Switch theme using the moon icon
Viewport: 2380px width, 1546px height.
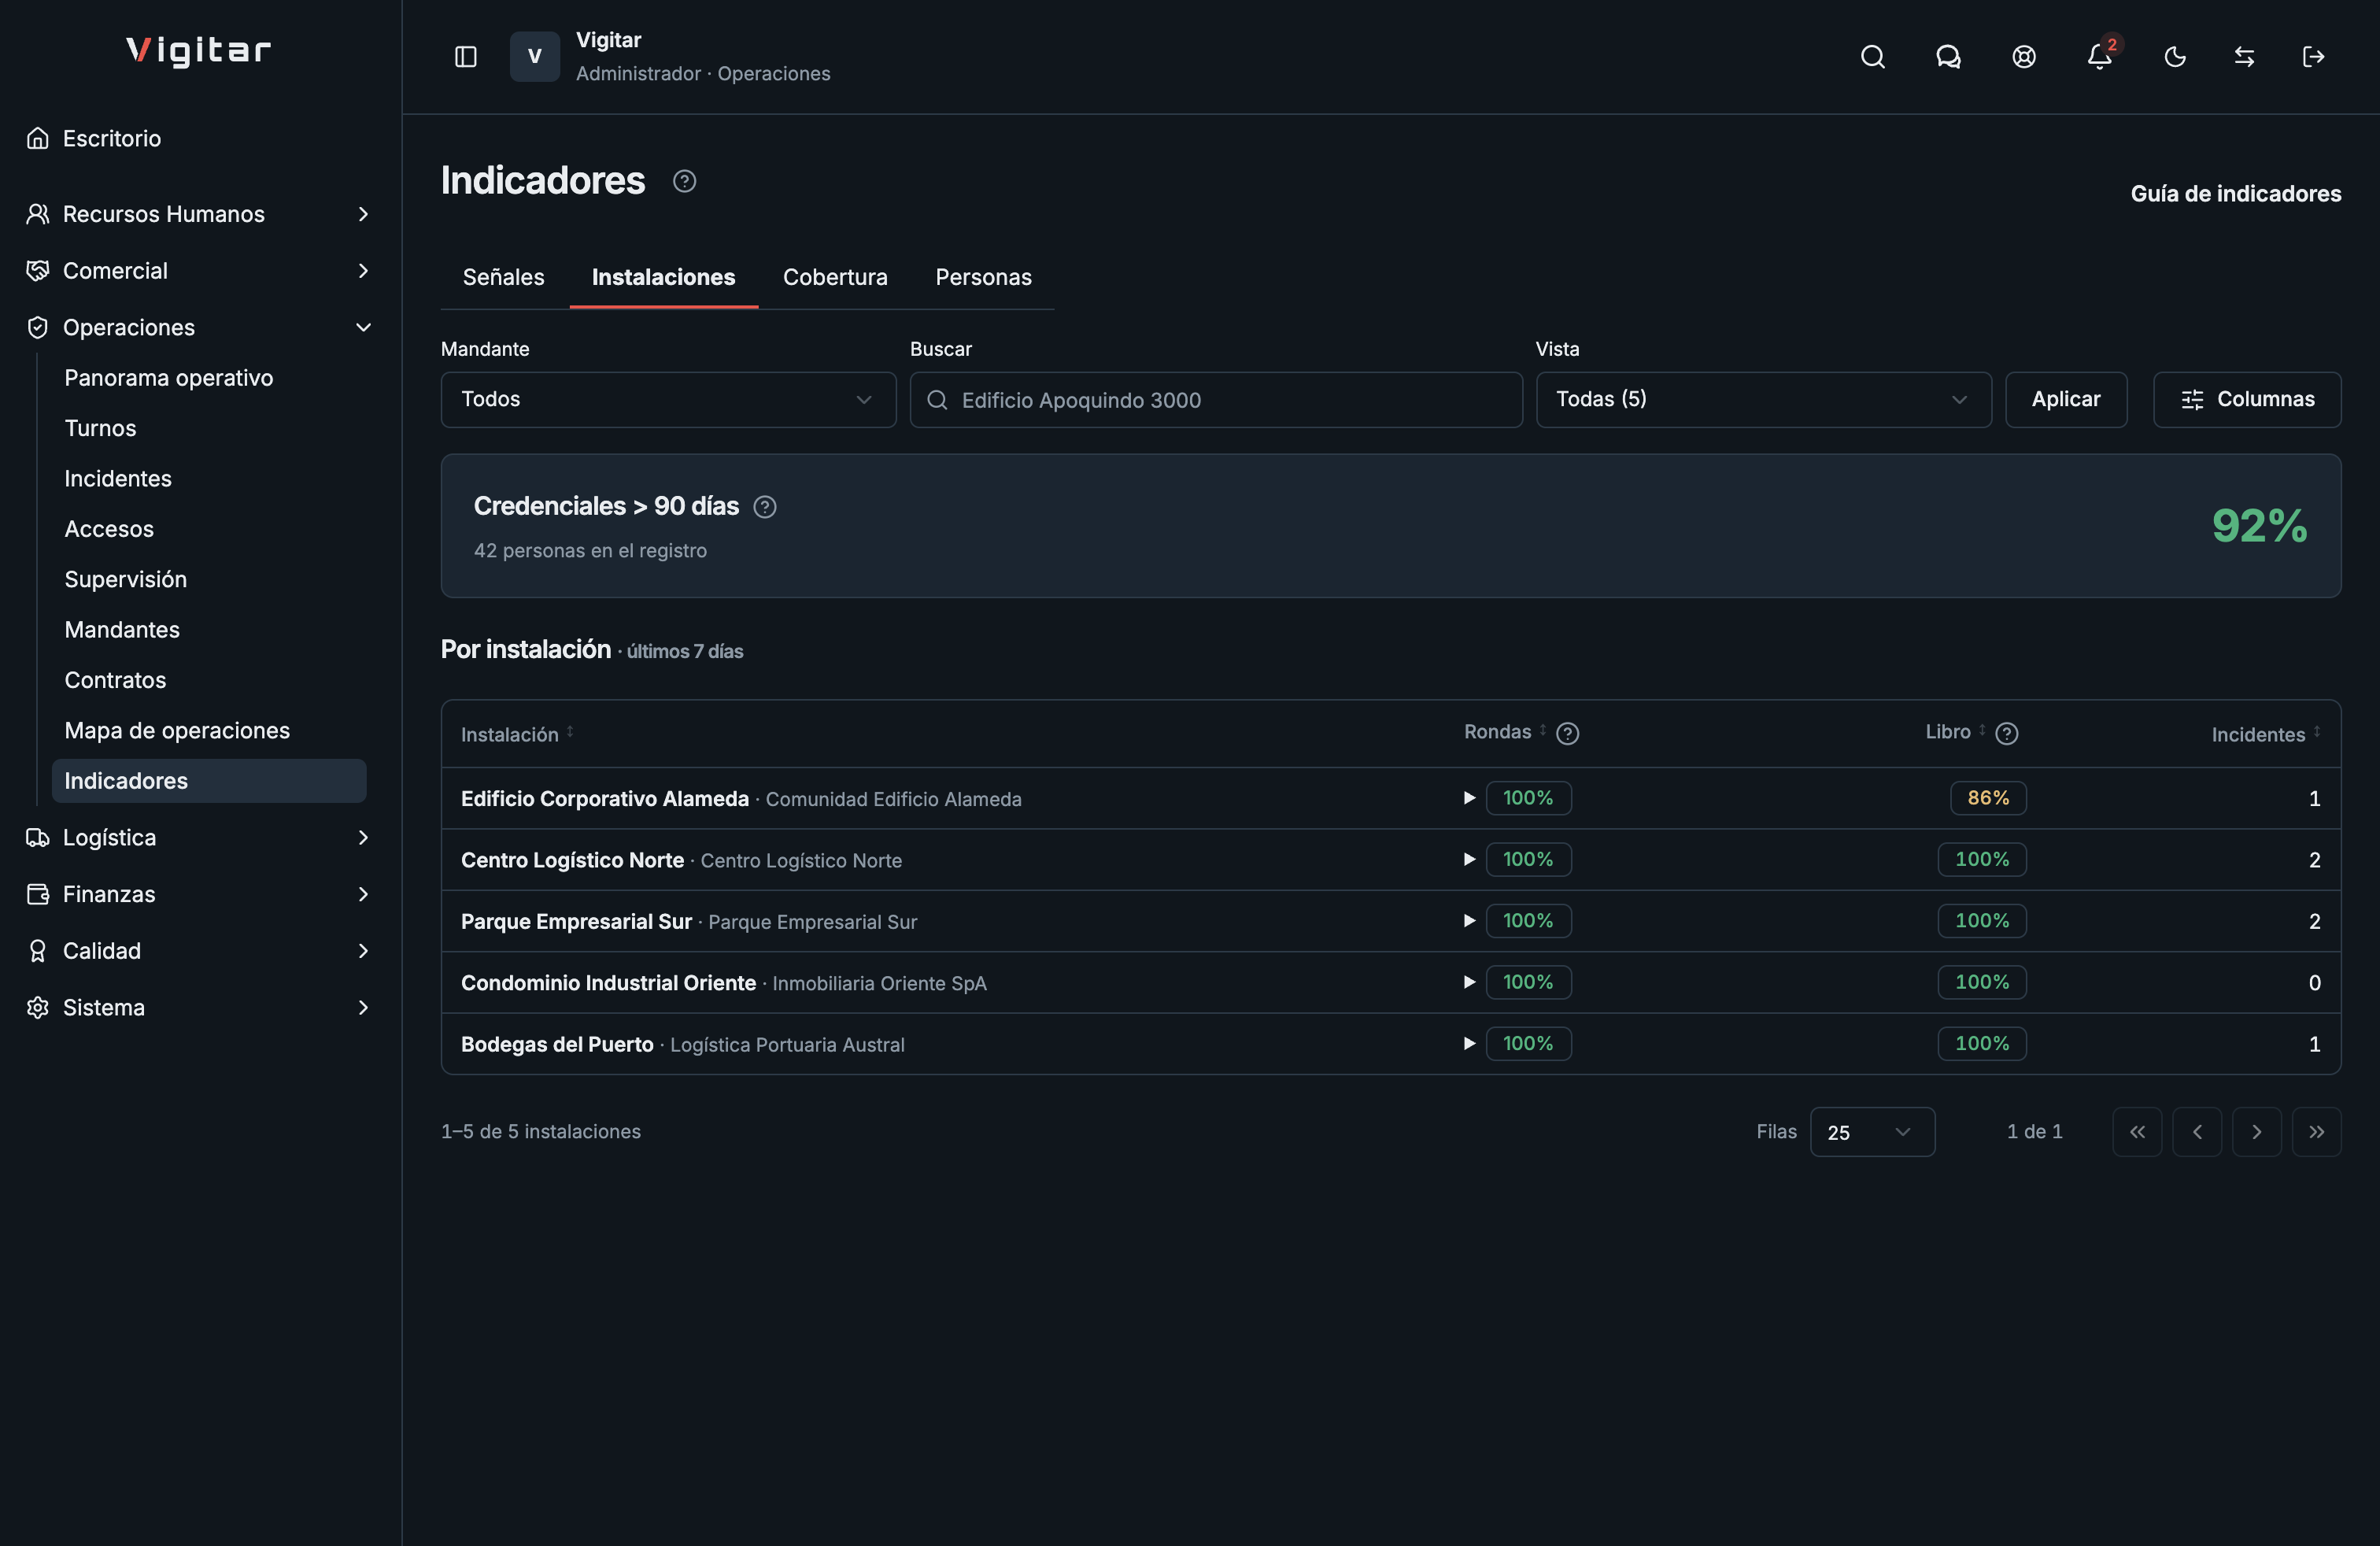[x=2174, y=57]
